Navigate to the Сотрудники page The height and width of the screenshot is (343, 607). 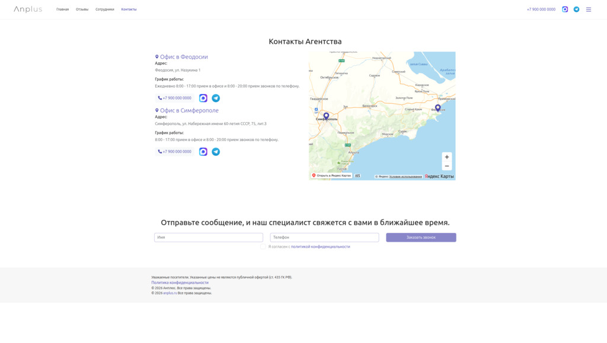click(105, 9)
